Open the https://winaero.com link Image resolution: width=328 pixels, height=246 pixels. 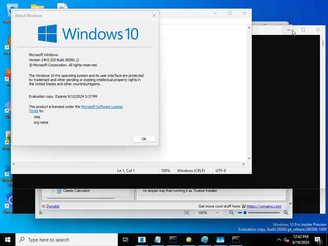(264, 206)
